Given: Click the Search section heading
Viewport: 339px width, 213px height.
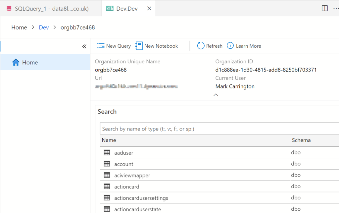Looking at the screenshot, I should click(107, 112).
